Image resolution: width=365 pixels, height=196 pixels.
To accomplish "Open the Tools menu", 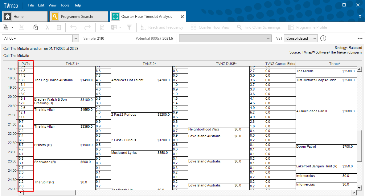I will coord(65,5).
